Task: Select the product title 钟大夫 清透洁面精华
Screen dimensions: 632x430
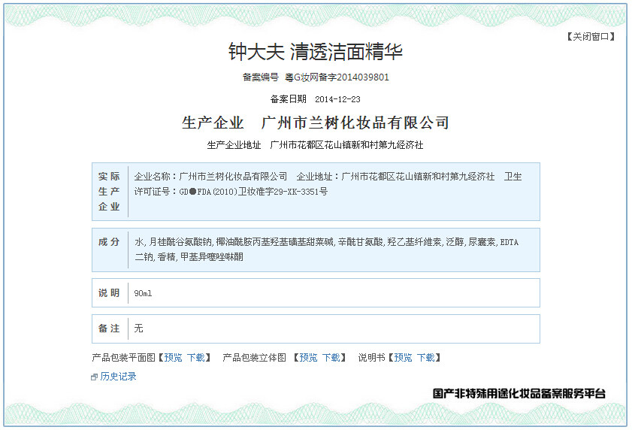Action: point(316,52)
